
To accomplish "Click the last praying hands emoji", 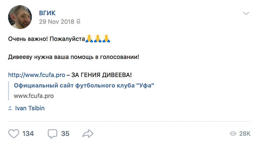I will click(x=106, y=38).
